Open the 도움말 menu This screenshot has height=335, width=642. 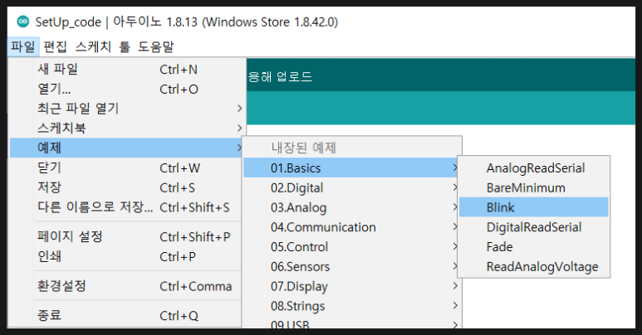[155, 46]
